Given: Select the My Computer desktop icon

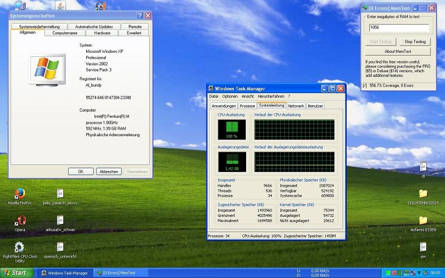Looking at the screenshot, I should coord(20,5).
